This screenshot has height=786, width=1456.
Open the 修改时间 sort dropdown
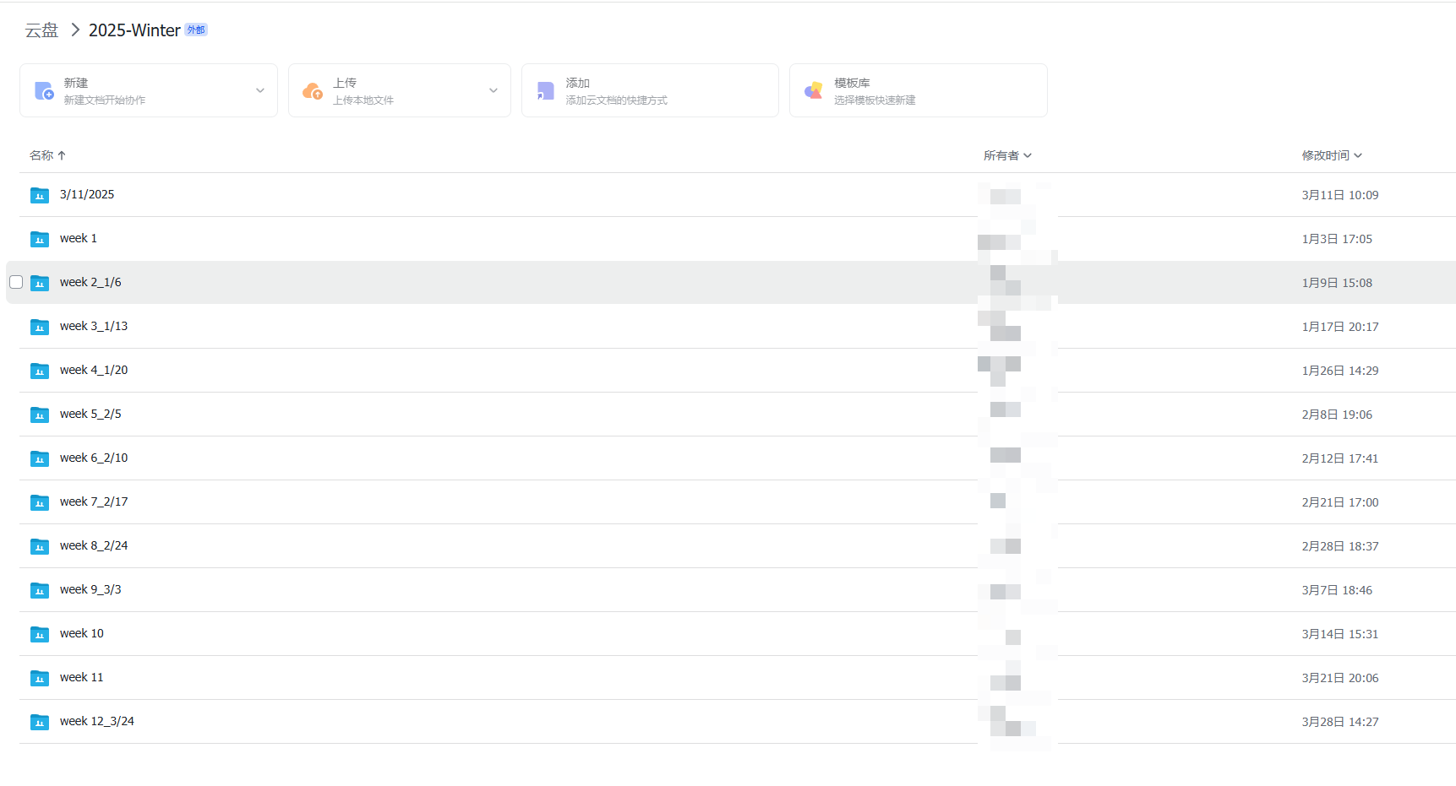(1332, 155)
